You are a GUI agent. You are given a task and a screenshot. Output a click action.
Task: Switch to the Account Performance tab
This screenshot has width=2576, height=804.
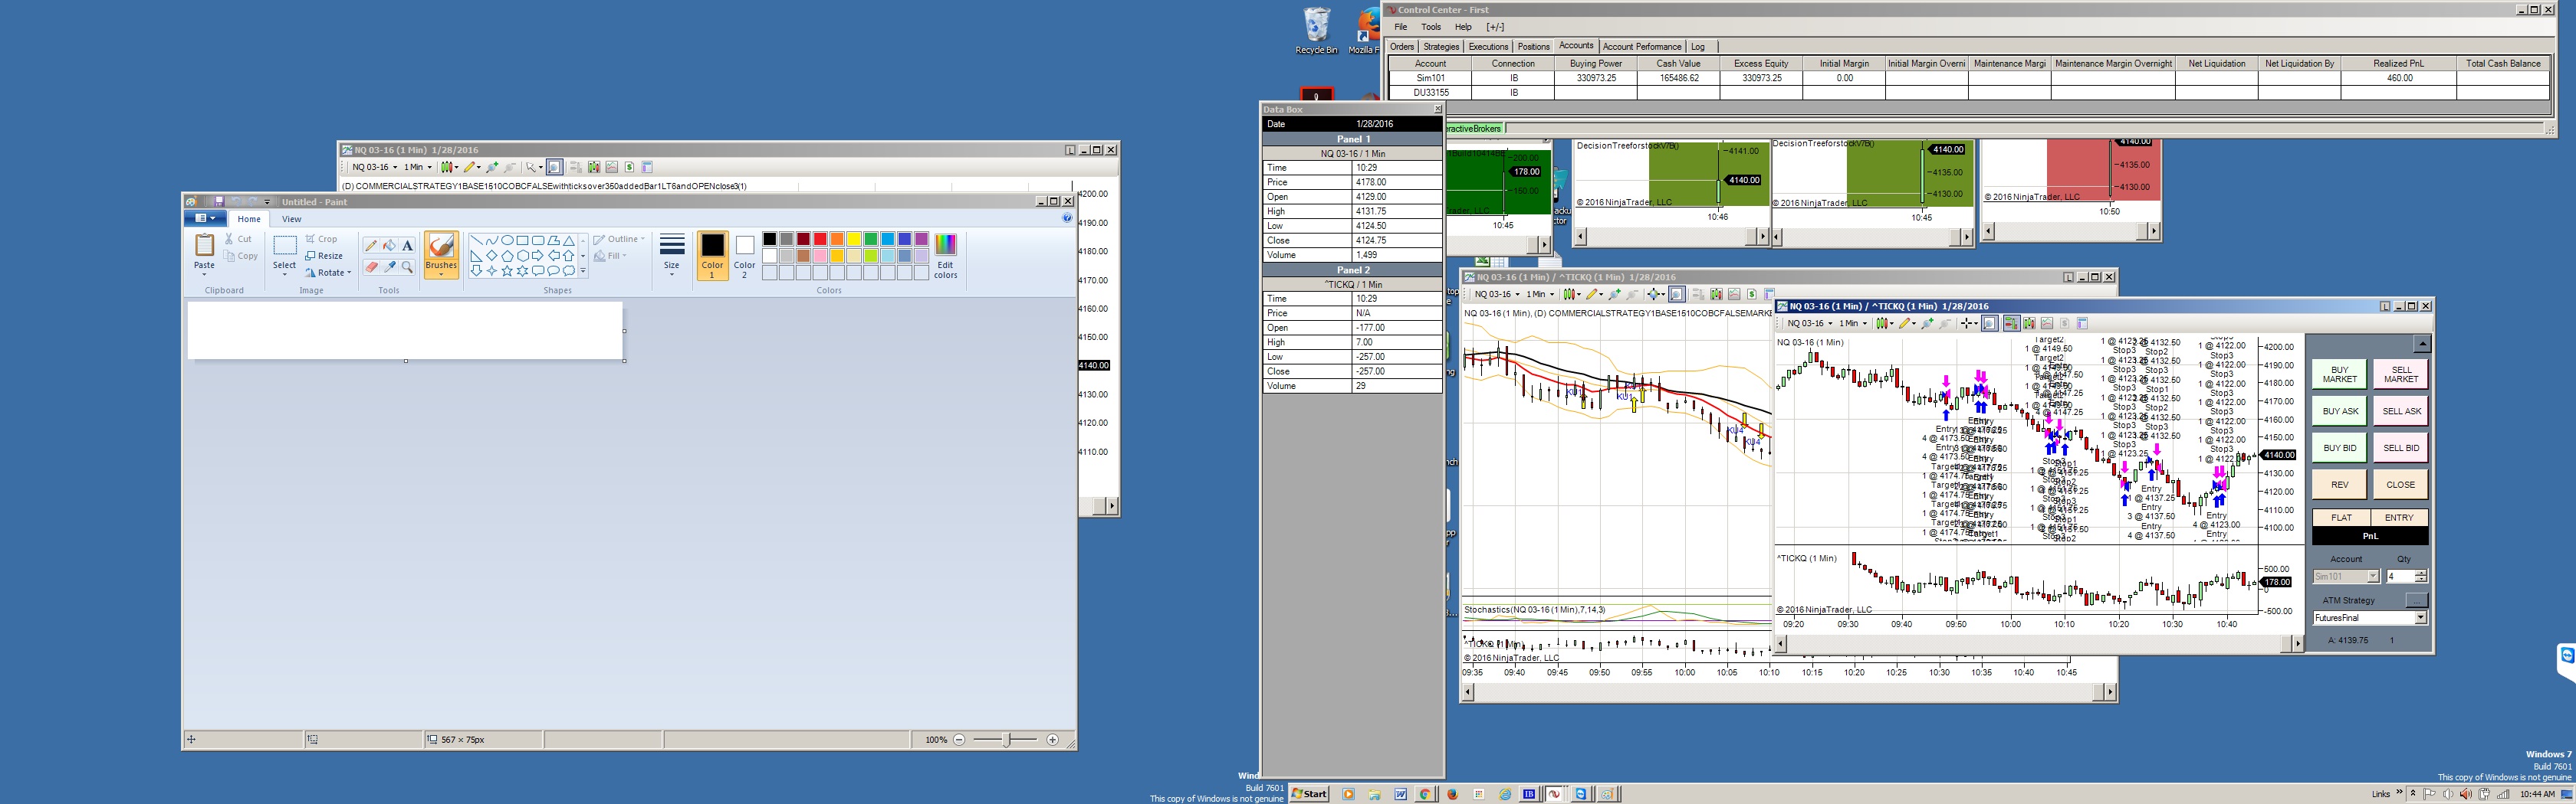pyautogui.click(x=1642, y=47)
